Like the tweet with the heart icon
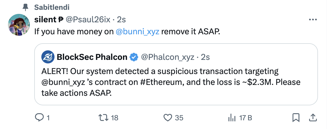The image size is (327, 129). coord(167,118)
